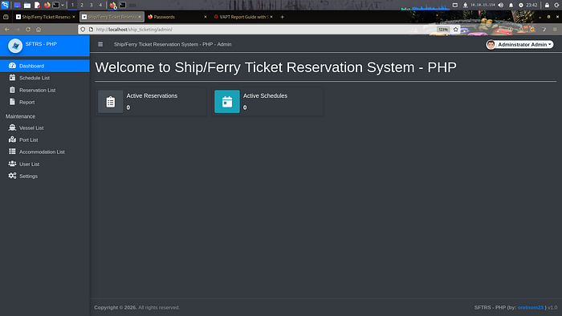
Task: Go to Reservation List
Action: point(45,90)
